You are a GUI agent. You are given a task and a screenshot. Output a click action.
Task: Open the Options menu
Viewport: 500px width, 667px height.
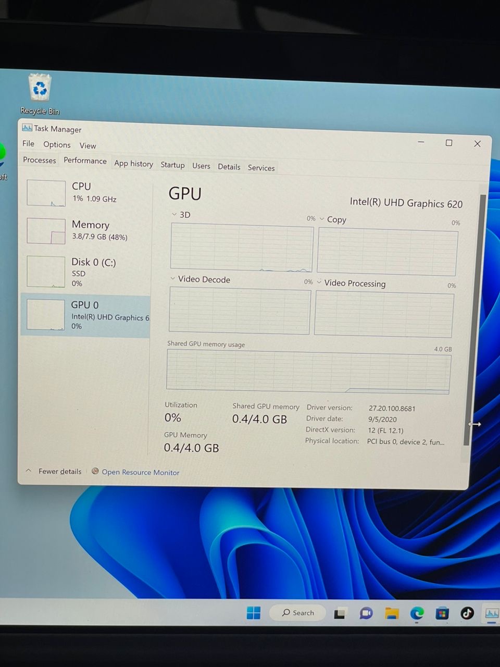tap(57, 145)
